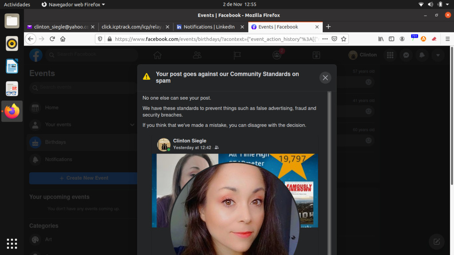Open page actions three-dots menu in URL bar

click(325, 39)
